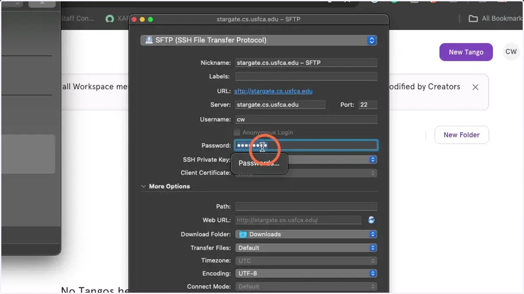The image size is (524, 294).
Task: Click the Web URL input field
Action: 298,220
